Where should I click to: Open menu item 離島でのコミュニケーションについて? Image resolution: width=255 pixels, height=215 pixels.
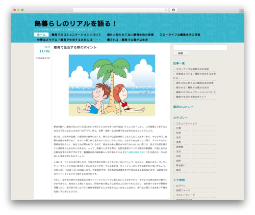[76, 35]
